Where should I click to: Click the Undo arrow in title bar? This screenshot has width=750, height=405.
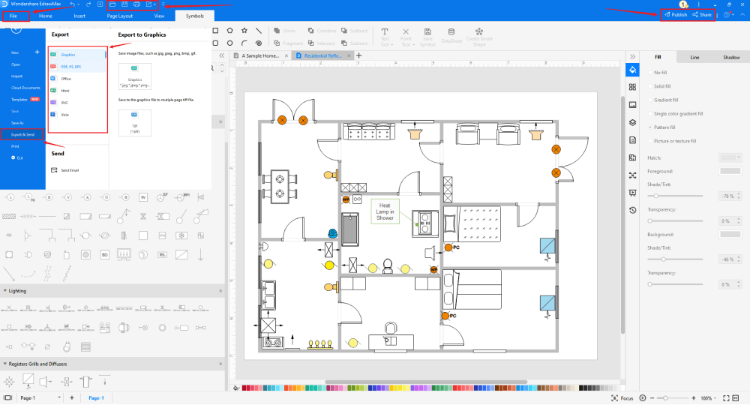tap(72, 4)
